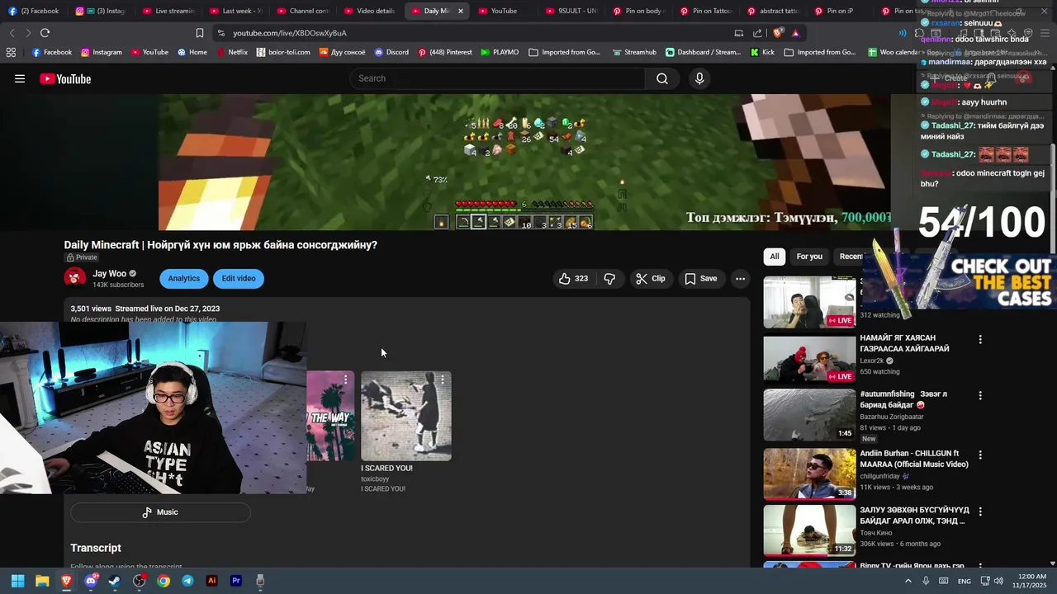The width and height of the screenshot is (1057, 594).
Task: Navigate back in the browser
Action: click(x=12, y=33)
